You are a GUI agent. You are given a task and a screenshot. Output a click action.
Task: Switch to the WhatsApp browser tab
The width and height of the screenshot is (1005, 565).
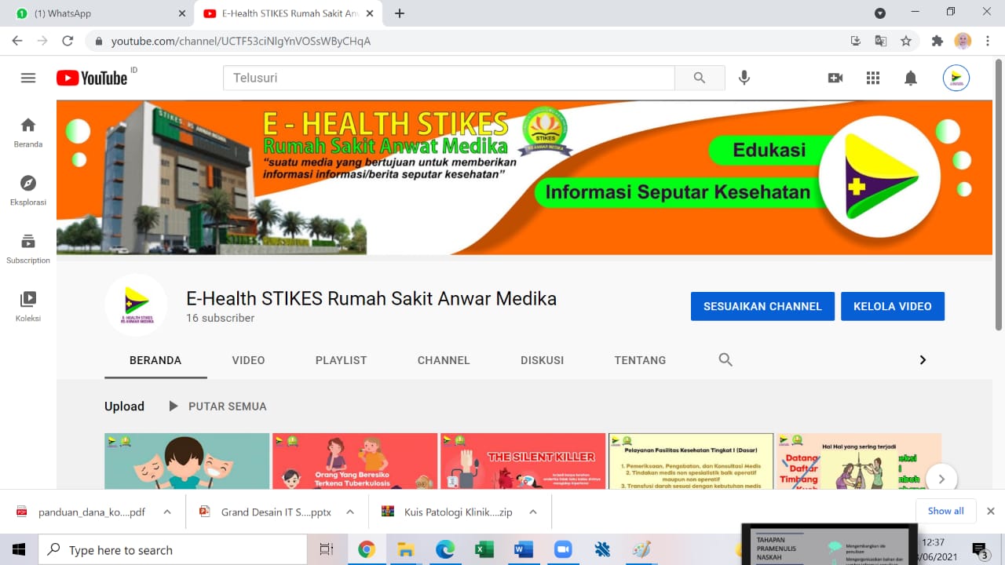(x=97, y=13)
